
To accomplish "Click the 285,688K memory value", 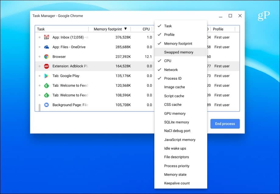I will tap(123, 47).
